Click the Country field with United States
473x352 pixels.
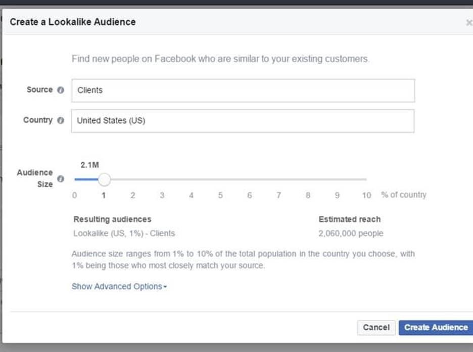[x=243, y=121]
